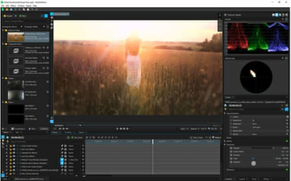
Task: Select the second timeline tab under the viewer
Action: [x=68, y=132]
